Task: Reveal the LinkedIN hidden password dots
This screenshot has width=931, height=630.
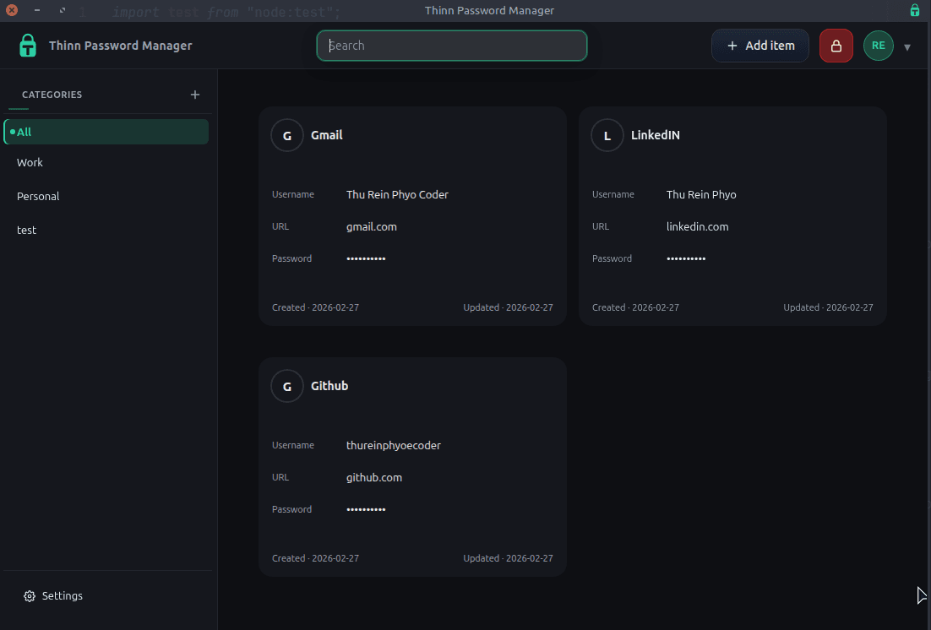Action: pos(685,258)
